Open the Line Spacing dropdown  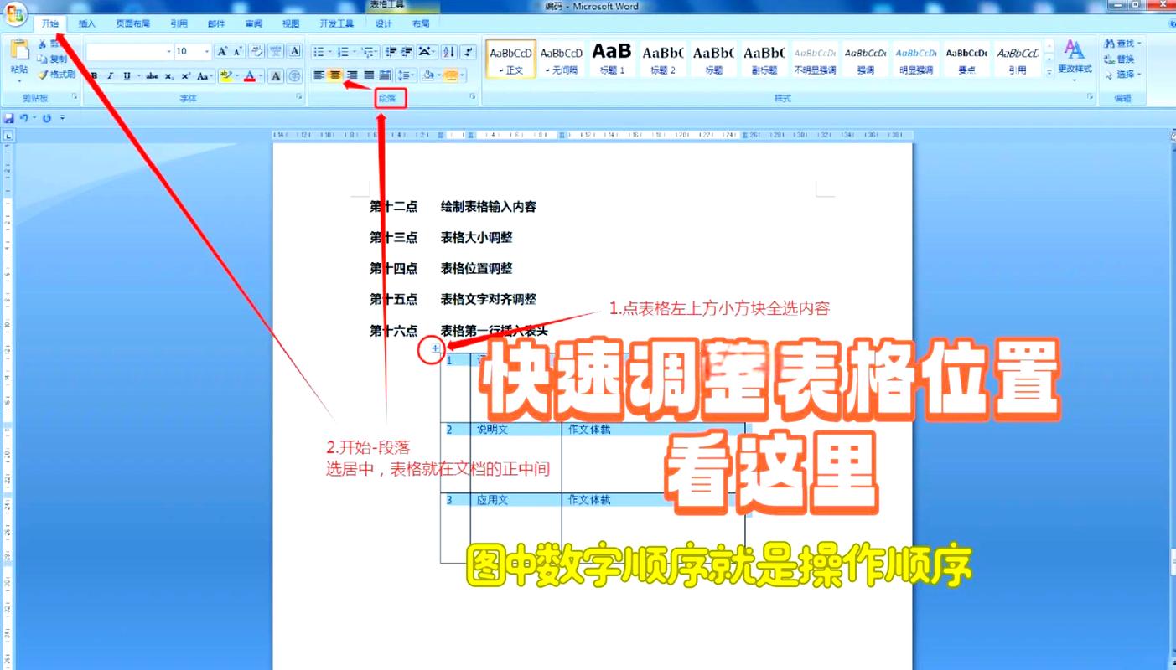(x=407, y=75)
